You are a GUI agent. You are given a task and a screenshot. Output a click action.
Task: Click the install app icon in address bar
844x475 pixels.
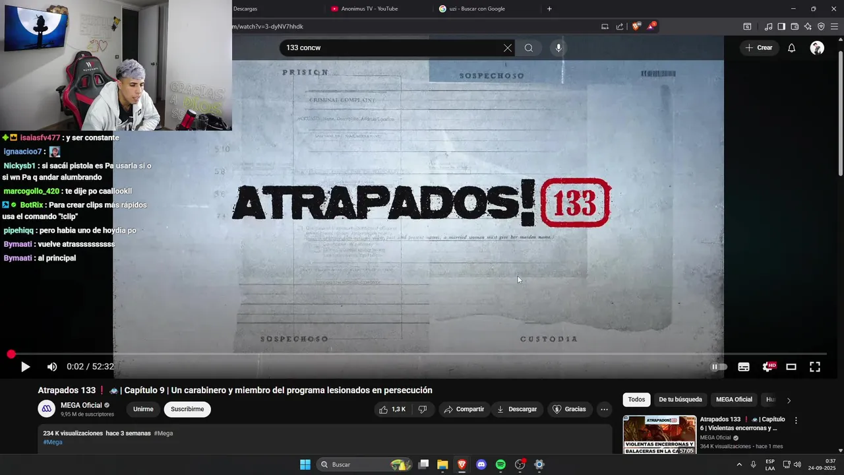click(605, 26)
